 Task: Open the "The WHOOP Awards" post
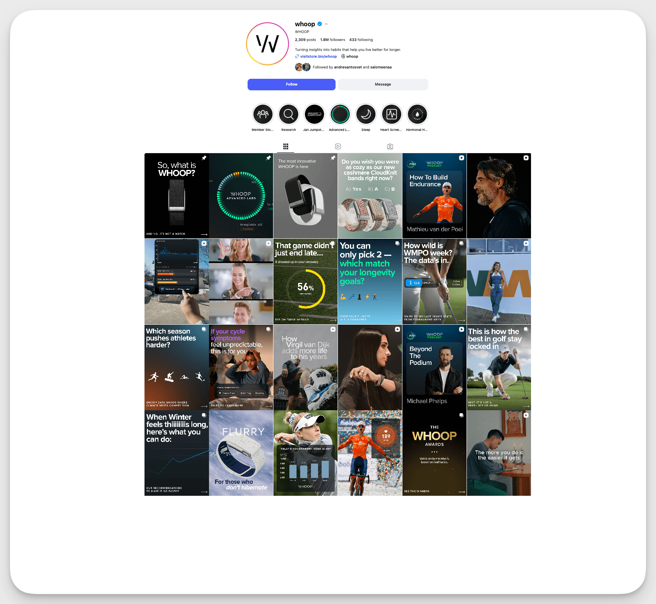[x=434, y=453]
